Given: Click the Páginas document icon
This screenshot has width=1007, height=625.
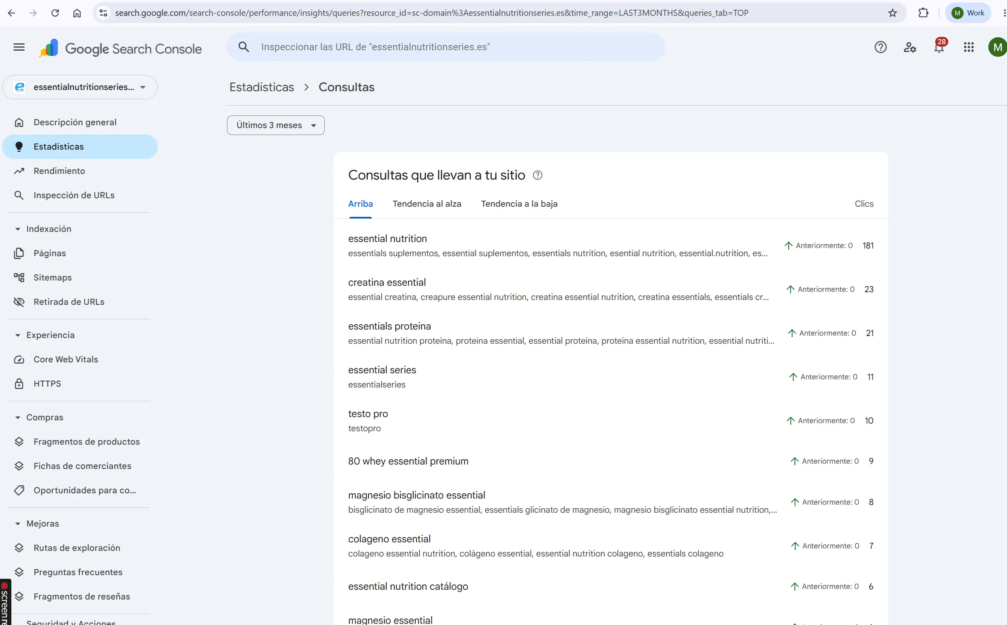Looking at the screenshot, I should coord(19,253).
